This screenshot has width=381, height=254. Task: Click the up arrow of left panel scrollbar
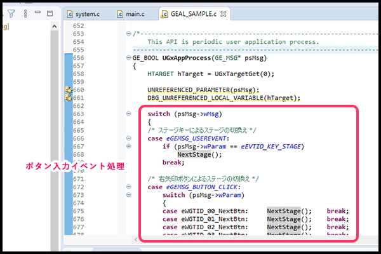coord(55,26)
